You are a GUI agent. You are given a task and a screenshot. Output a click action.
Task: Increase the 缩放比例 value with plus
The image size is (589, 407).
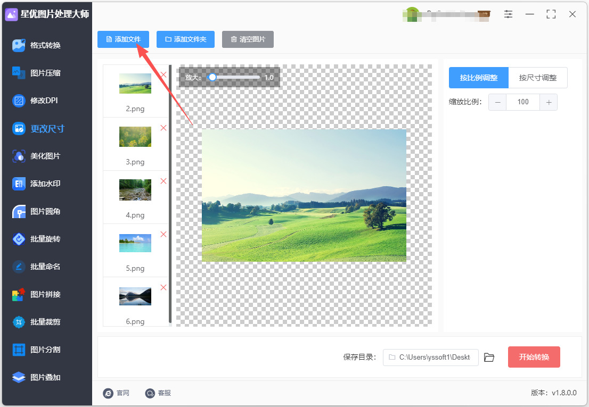[x=549, y=102]
